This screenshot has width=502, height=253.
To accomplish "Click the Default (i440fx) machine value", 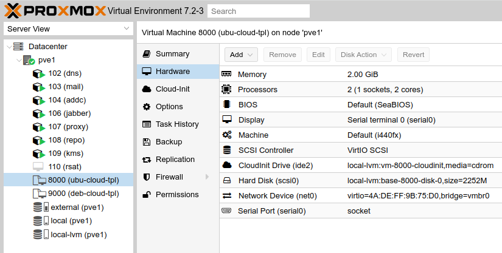I will click(374, 135).
